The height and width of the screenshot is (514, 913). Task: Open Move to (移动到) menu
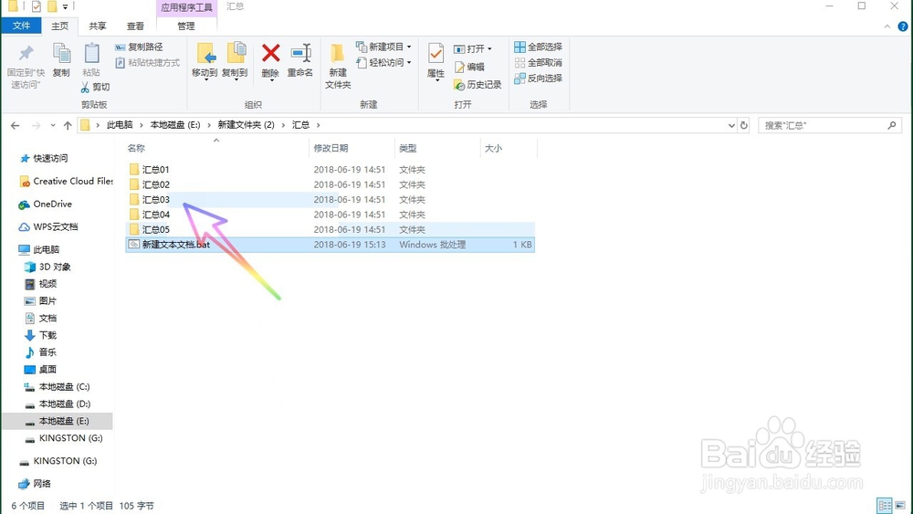[x=205, y=61]
